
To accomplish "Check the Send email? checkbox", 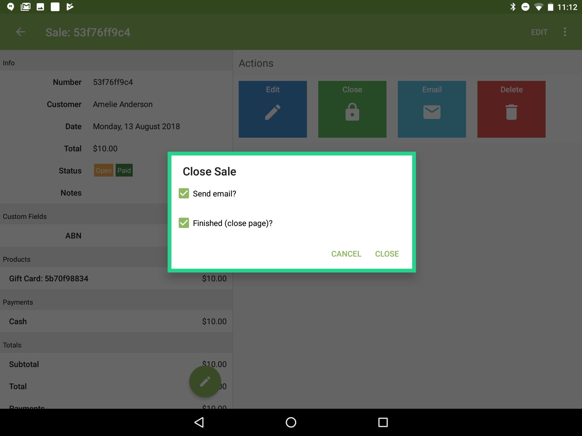I will [x=184, y=193].
